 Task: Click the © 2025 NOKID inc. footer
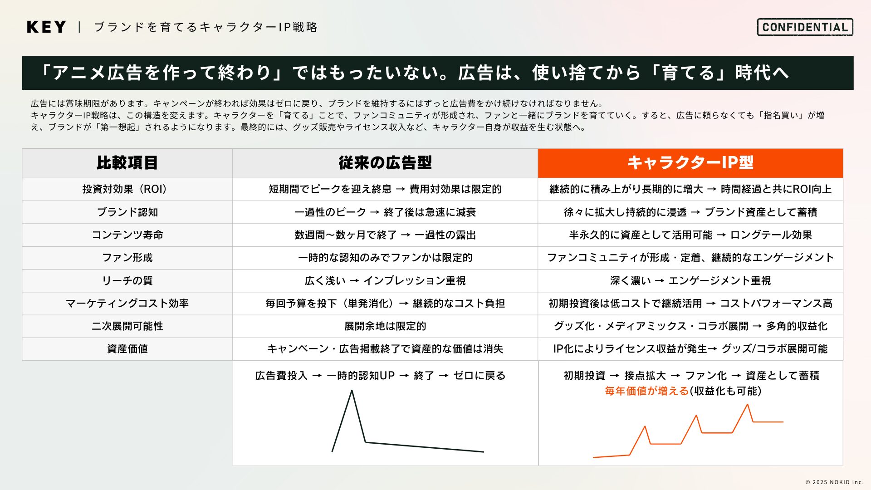[834, 482]
